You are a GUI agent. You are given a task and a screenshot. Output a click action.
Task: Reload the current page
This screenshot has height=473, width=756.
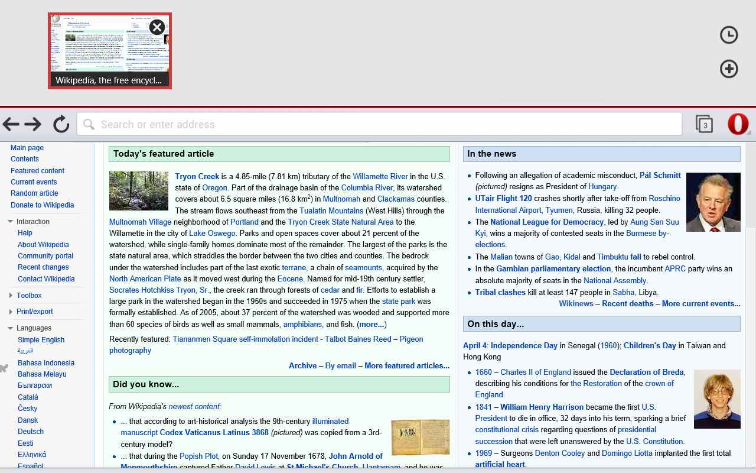(61, 124)
